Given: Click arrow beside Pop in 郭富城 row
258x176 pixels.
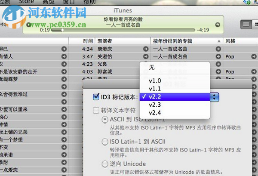Looking at the screenshot, I should click(254, 71).
